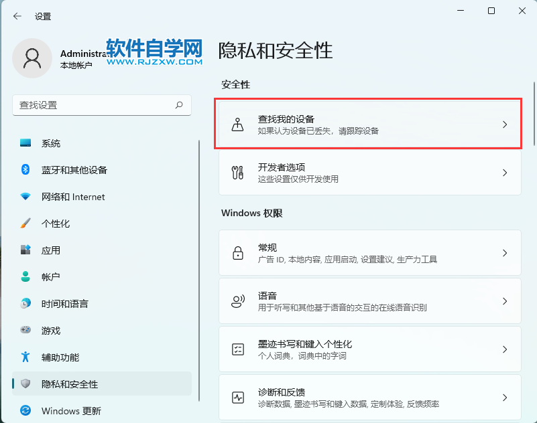The image size is (537, 423).
Task: Expand 查找我的设备 using its chevron
Action: pos(505,124)
